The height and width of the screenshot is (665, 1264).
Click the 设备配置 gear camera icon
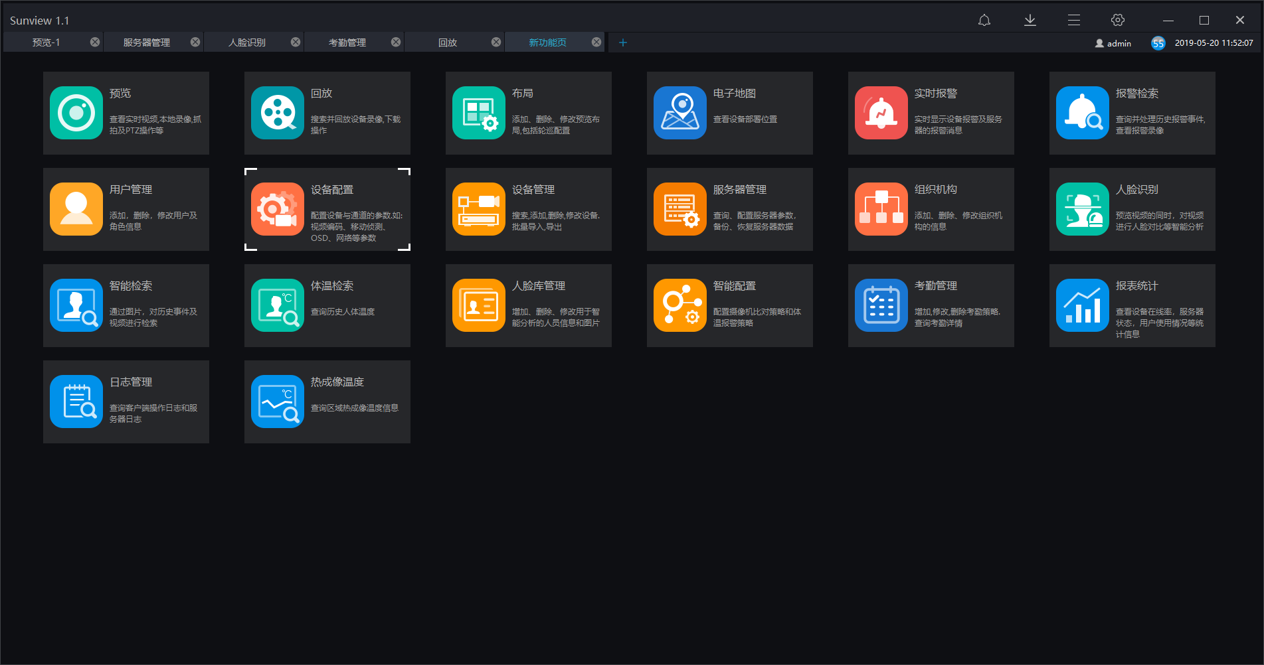[278, 209]
